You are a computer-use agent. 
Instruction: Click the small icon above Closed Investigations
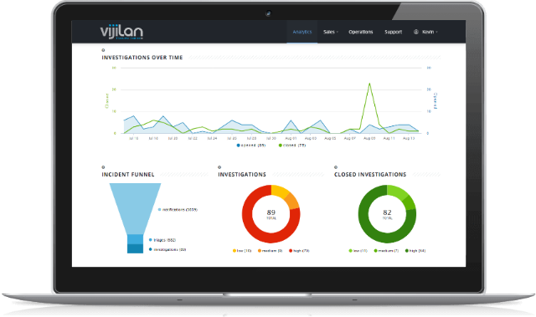click(x=336, y=167)
